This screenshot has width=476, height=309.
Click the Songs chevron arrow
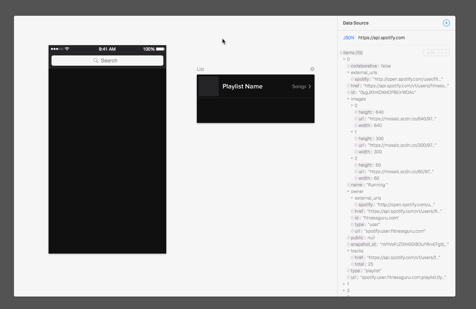tap(310, 87)
